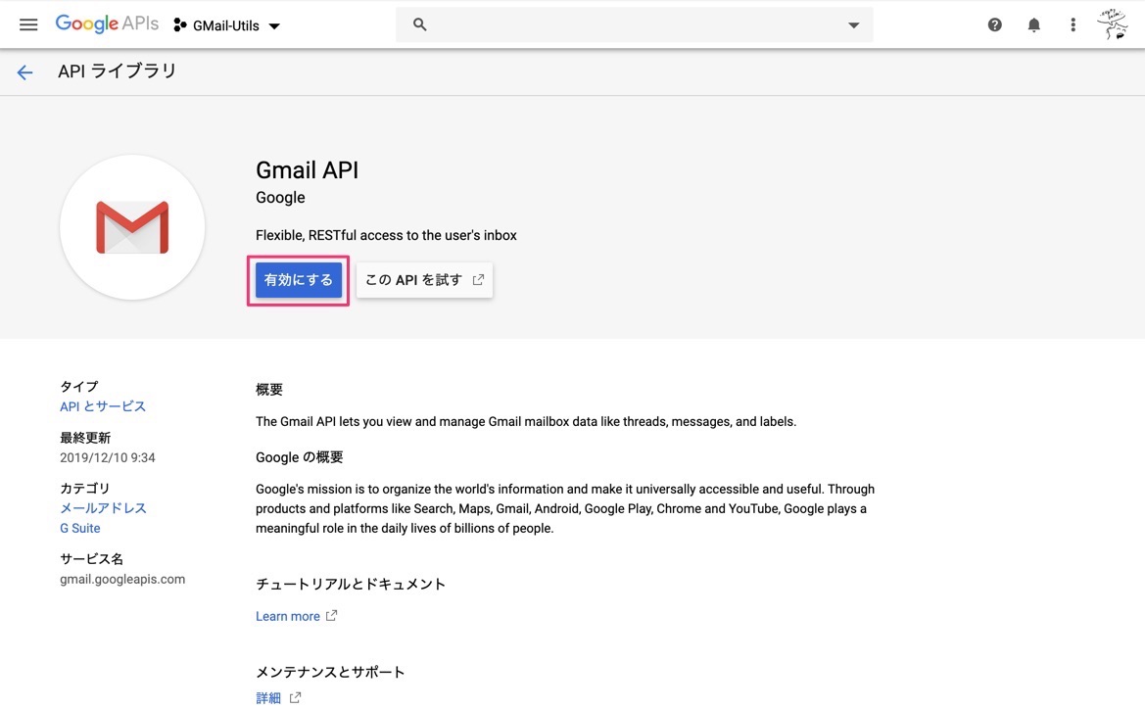The image size is (1145, 709).
Task: Open the help icon in the top bar
Action: (994, 24)
